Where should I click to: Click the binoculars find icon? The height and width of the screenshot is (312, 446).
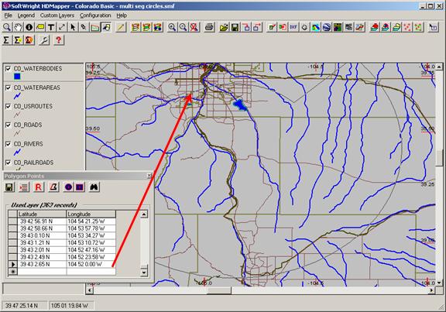pos(94,187)
